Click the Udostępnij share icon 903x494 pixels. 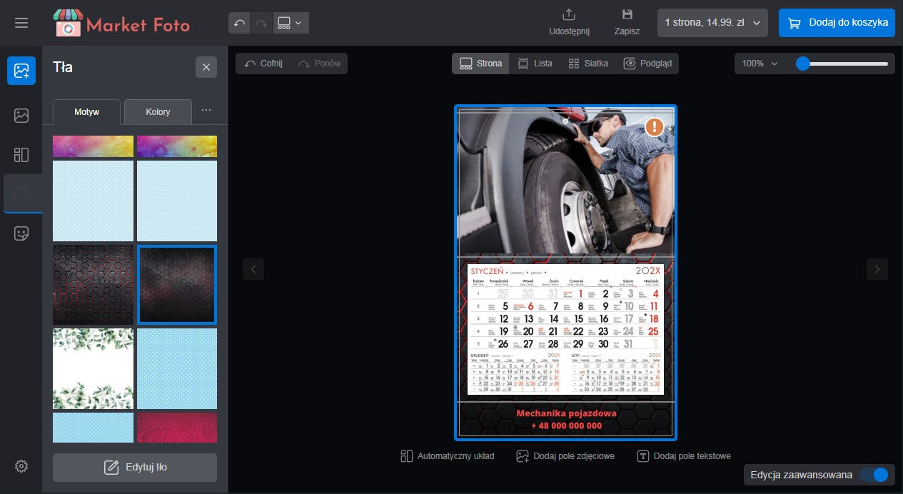[x=569, y=15]
